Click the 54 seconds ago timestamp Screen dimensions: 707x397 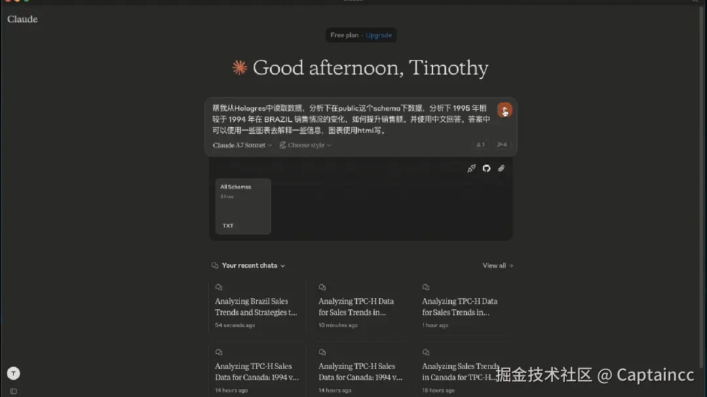click(x=235, y=325)
